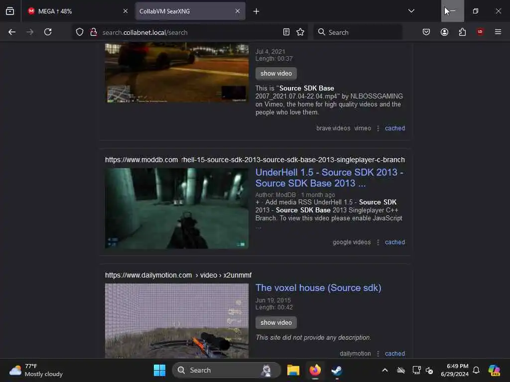
Task: Open the clock showing 6:49 PM
Action: [454, 370]
